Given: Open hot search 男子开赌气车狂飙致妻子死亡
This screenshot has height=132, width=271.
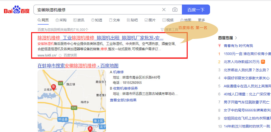Looking at the screenshot, I should point(246,102).
